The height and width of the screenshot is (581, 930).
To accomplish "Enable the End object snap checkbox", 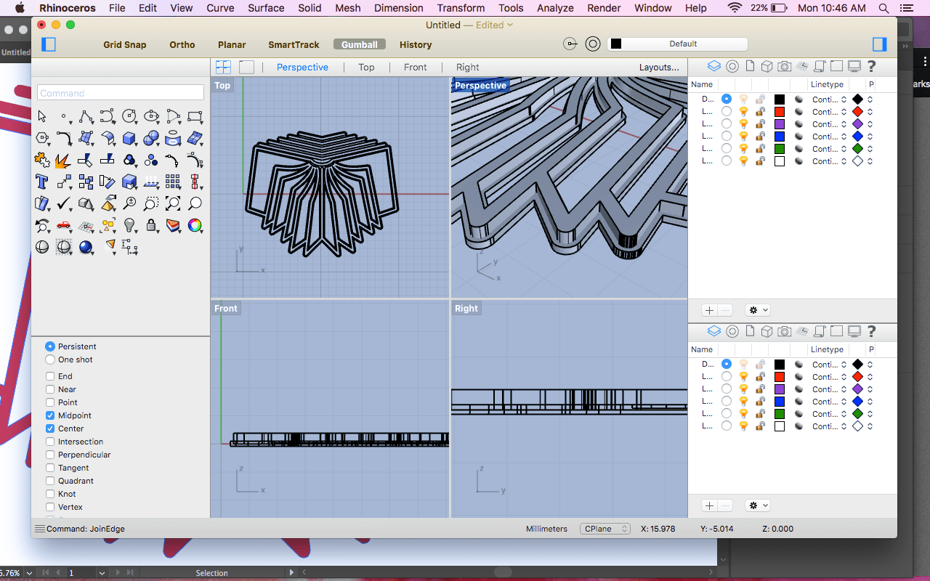I will 50,376.
